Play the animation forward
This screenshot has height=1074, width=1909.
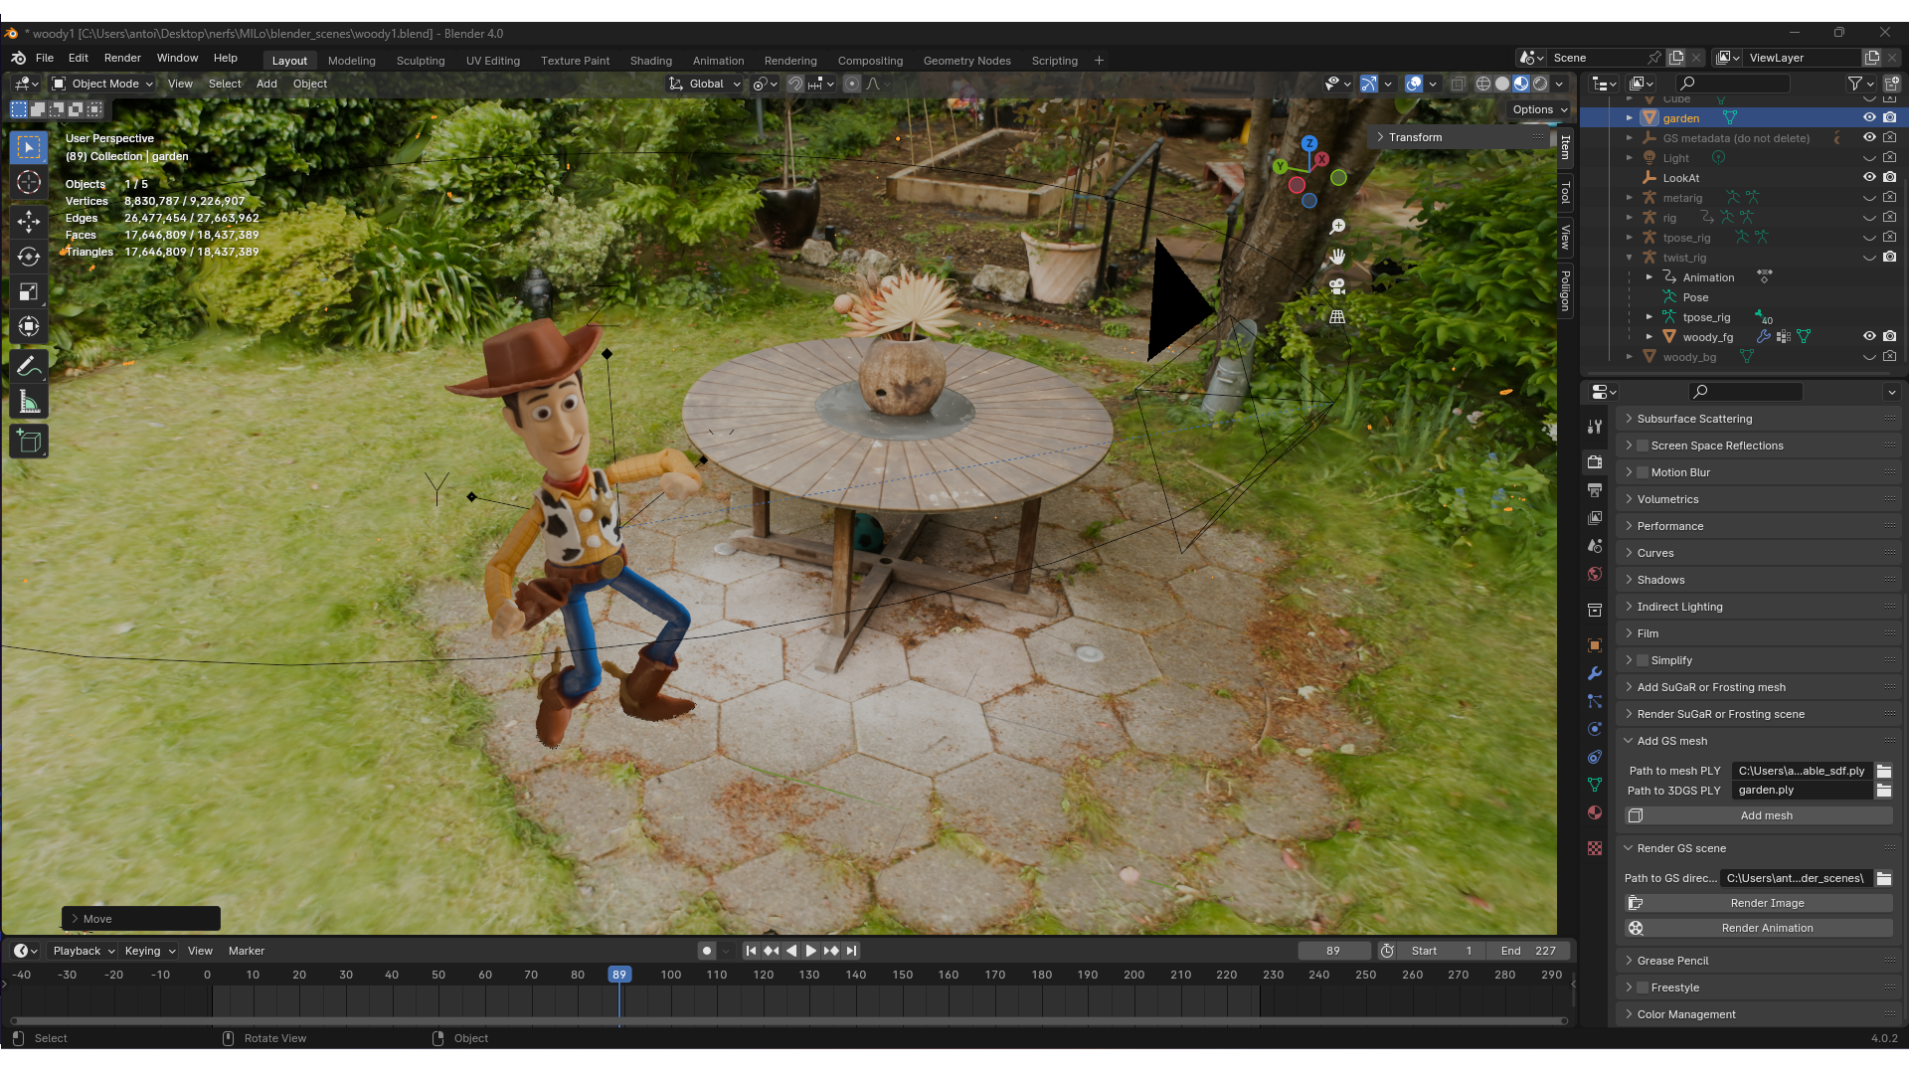coord(811,951)
